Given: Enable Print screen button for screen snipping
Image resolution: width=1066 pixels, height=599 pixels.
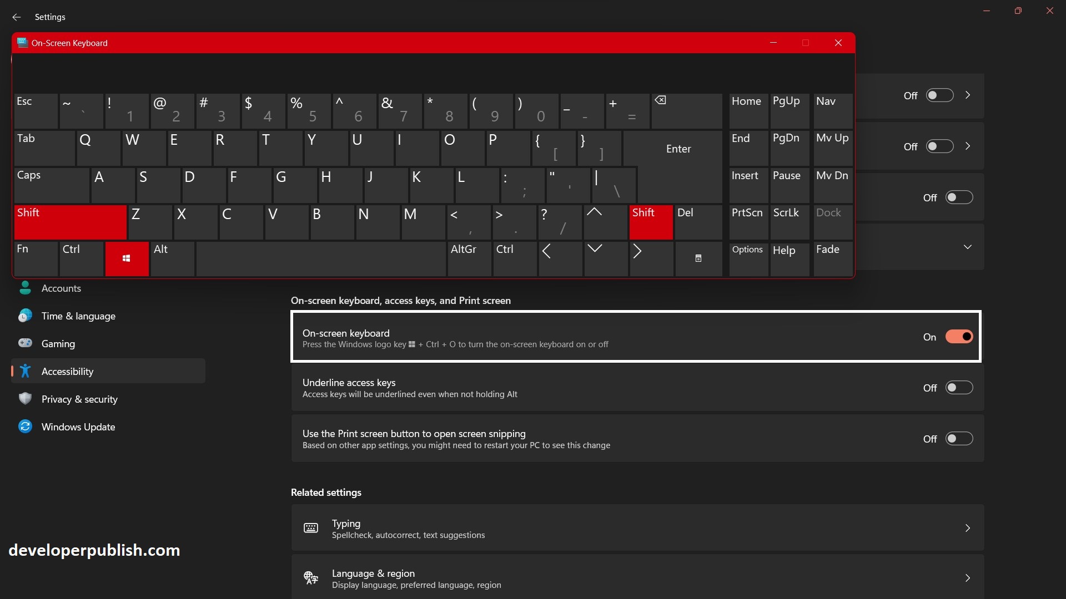Looking at the screenshot, I should pos(959,438).
